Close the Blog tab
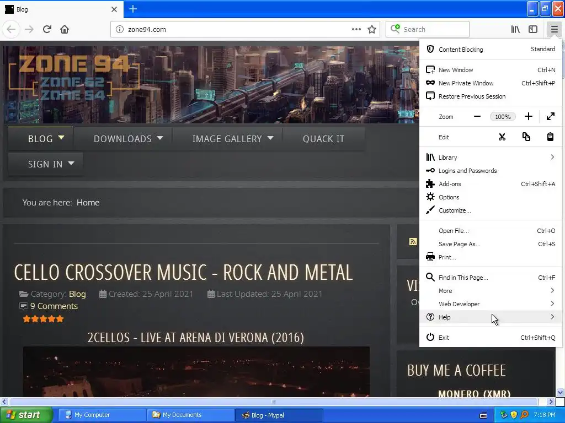Image resolution: width=565 pixels, height=423 pixels. 114,9
